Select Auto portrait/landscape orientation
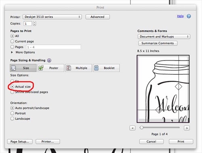Image resolution: width=202 pixels, height=153 pixels. pyautogui.click(x=12, y=108)
